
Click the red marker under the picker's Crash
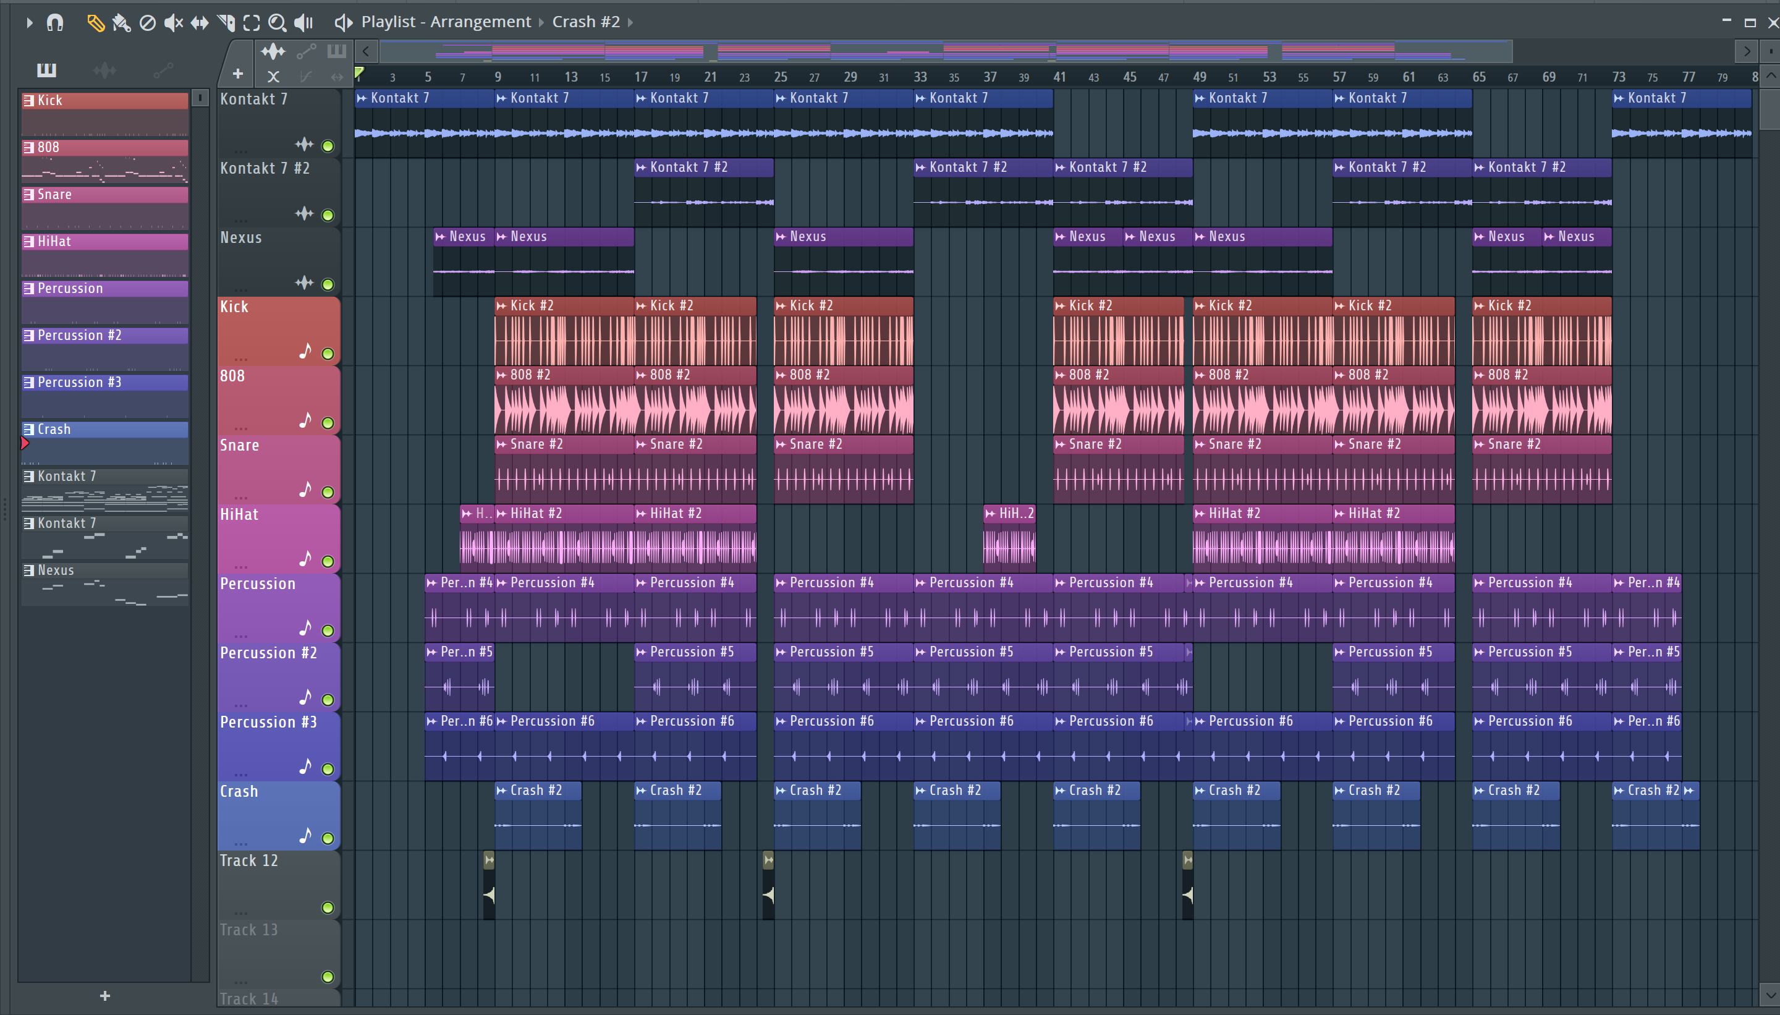click(25, 443)
